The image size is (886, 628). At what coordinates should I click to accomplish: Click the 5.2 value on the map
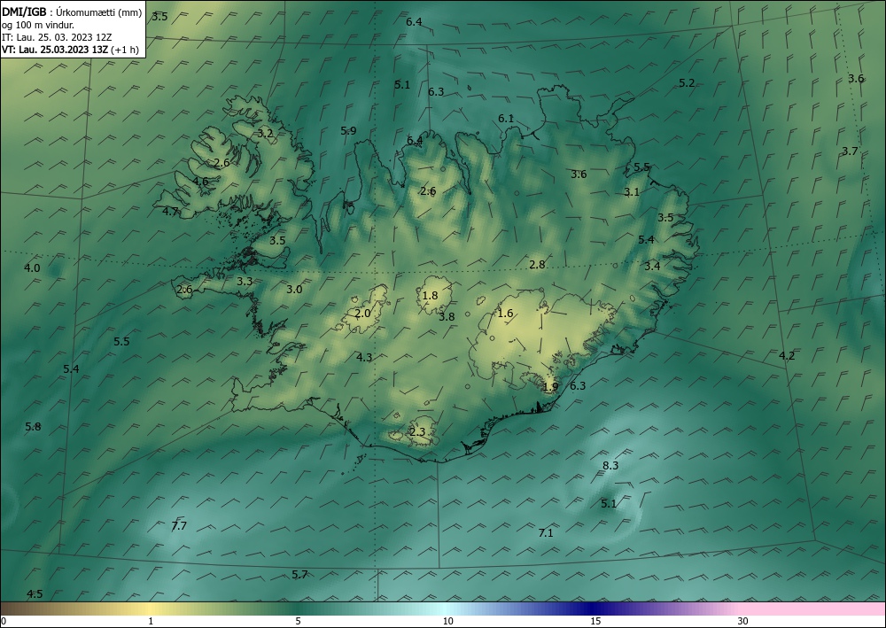(x=687, y=83)
